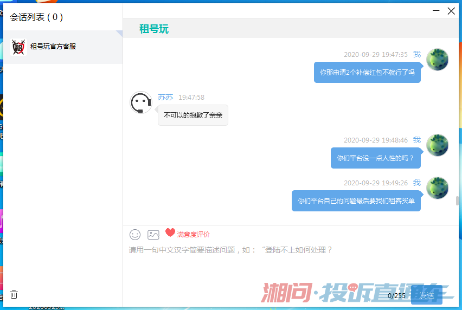Click the 苏苏 agent name
The width and height of the screenshot is (462, 310).
[x=165, y=97]
